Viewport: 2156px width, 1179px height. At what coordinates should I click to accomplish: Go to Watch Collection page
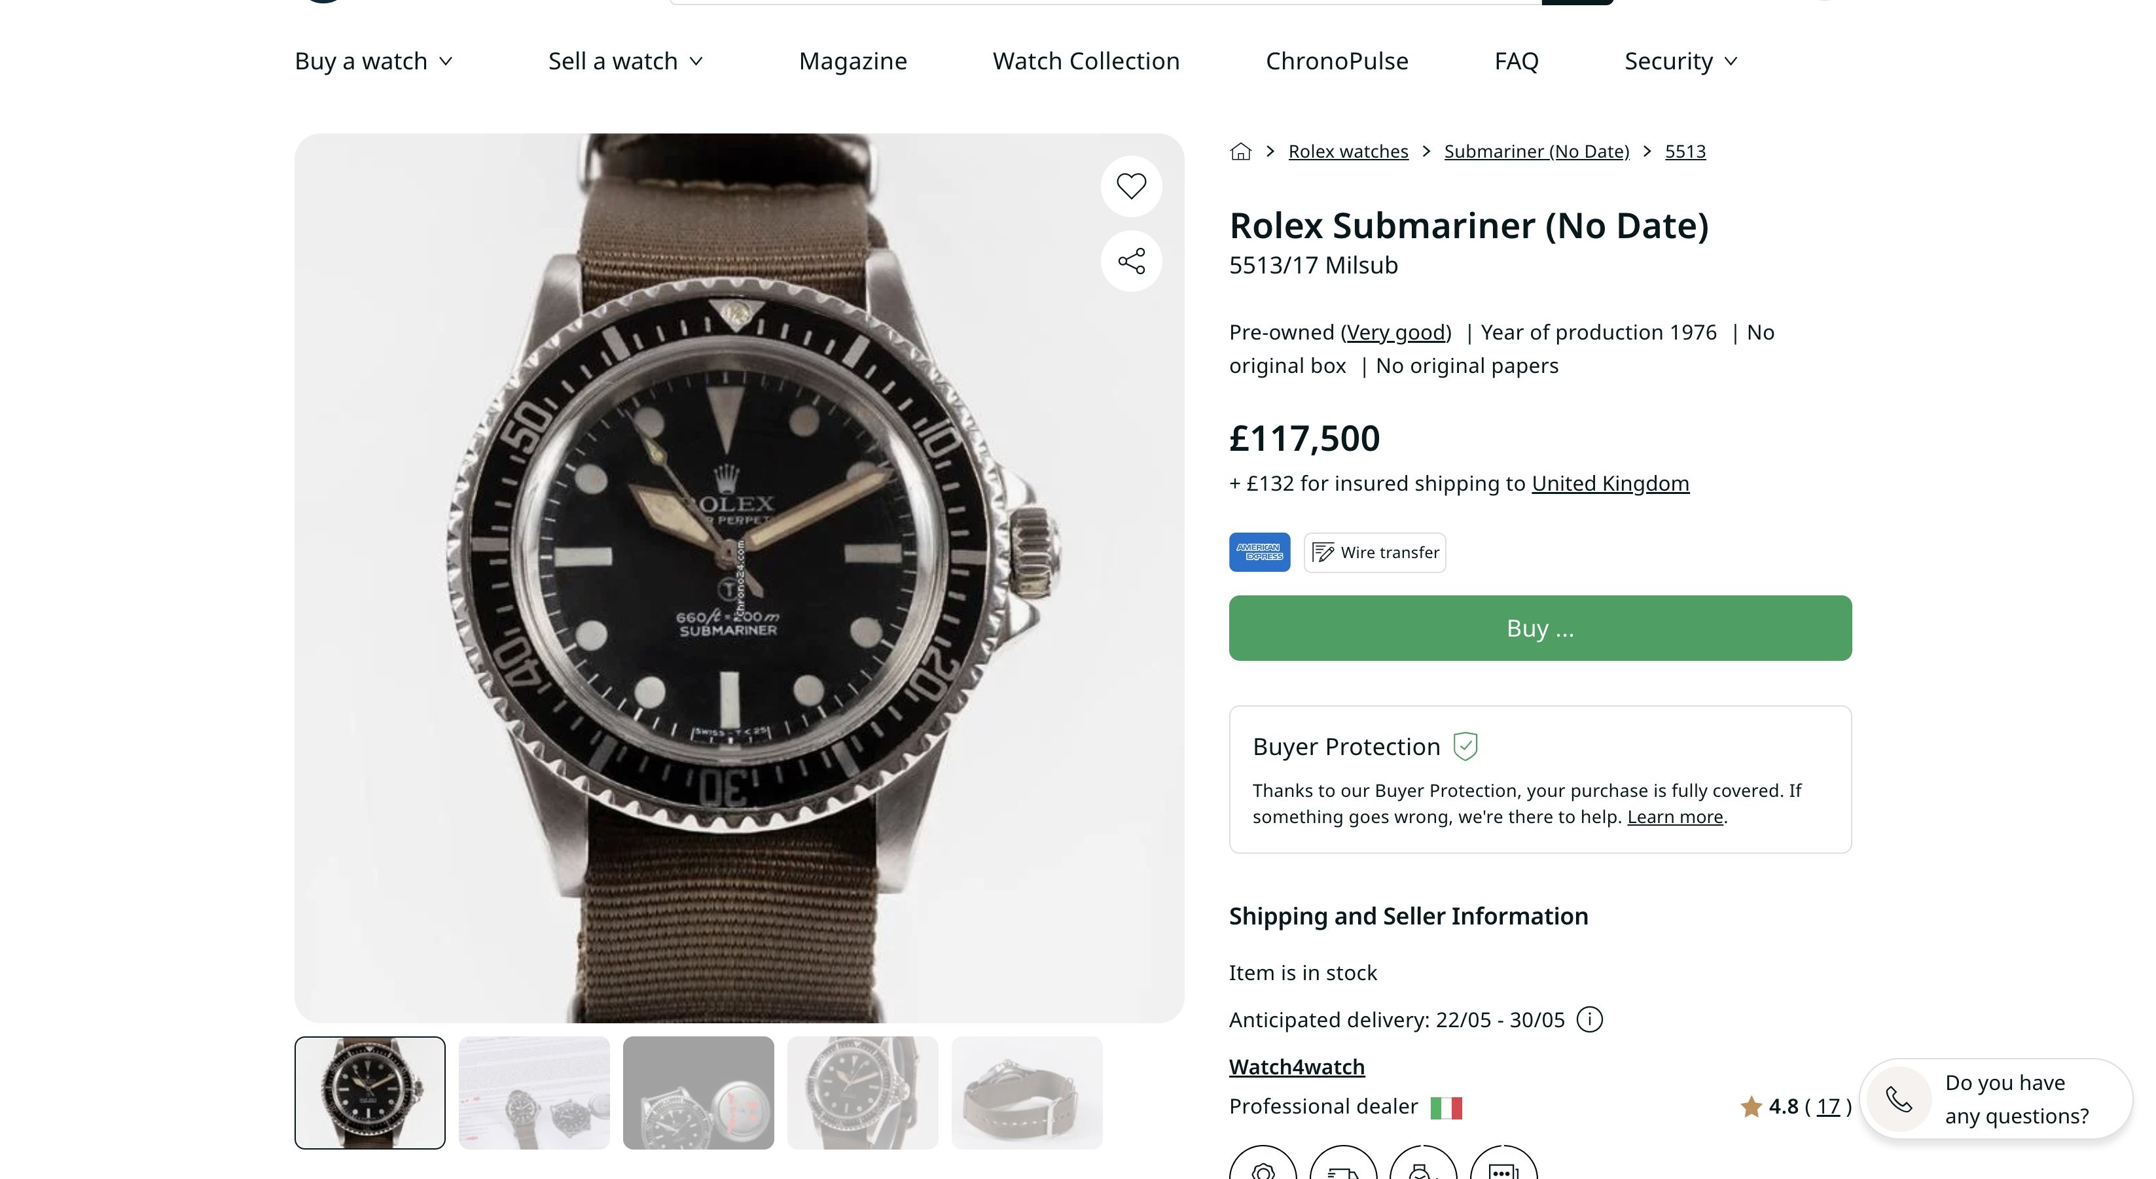pos(1086,61)
